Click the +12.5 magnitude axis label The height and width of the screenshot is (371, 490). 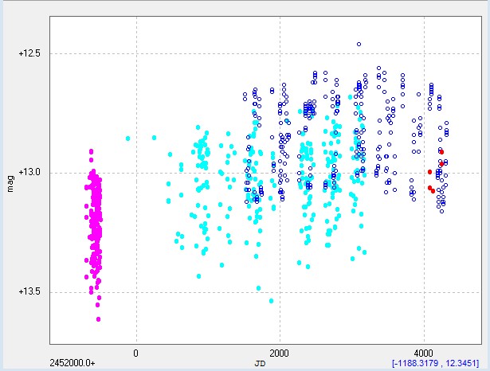(29, 53)
